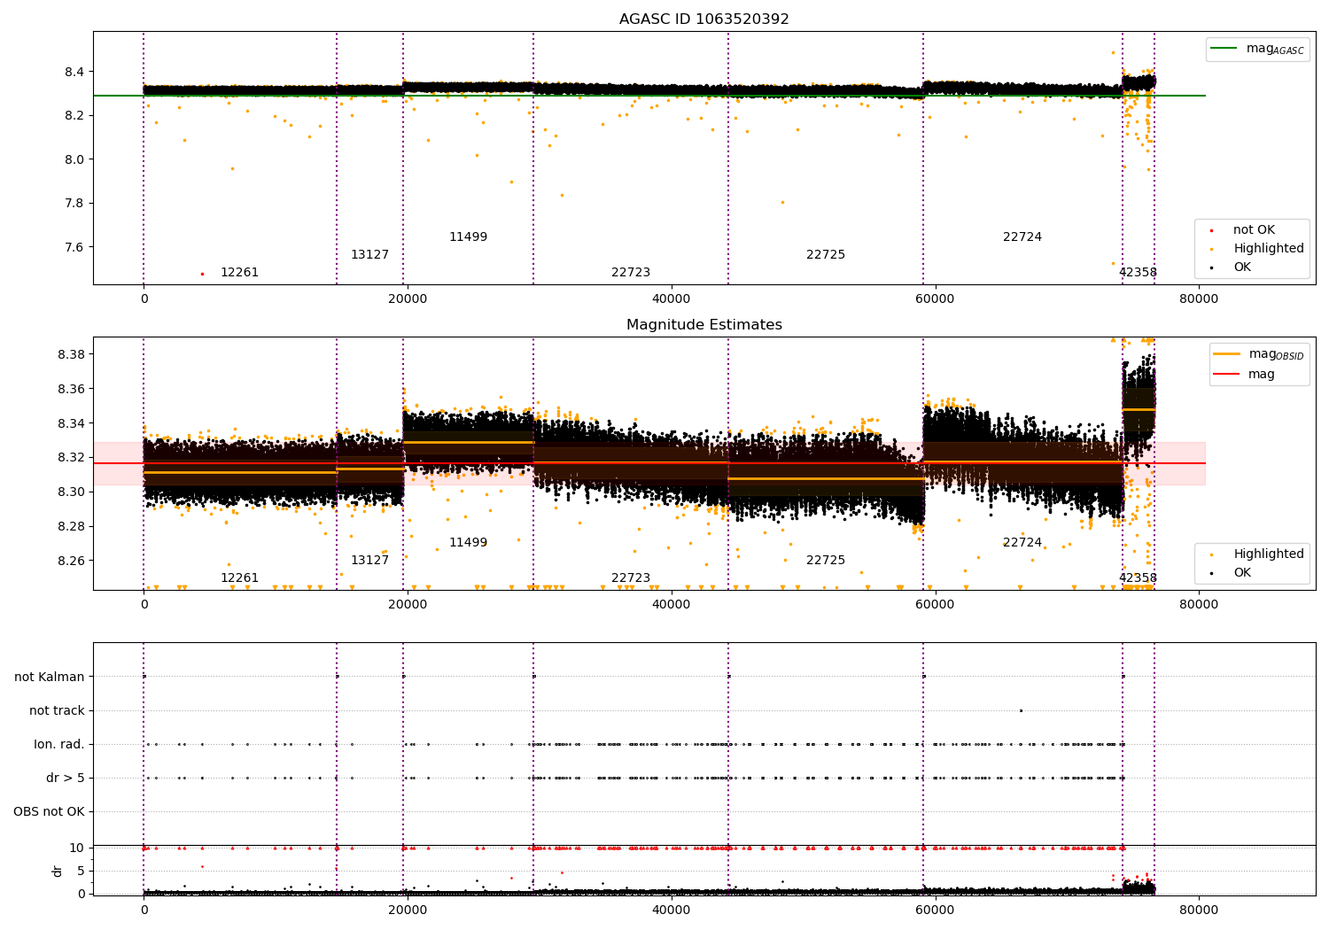Select the mag AGASC legend entry
1329x930 pixels.
[x=1257, y=50]
